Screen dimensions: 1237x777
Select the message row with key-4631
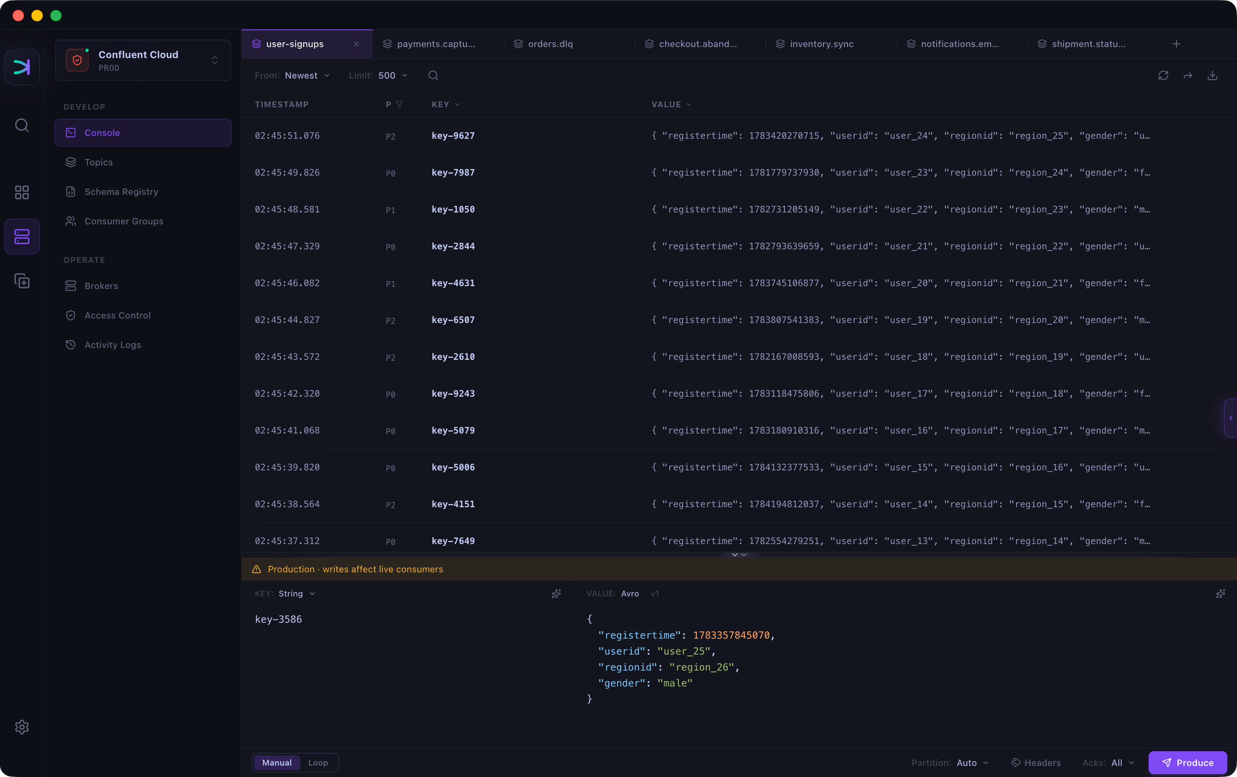coord(739,283)
